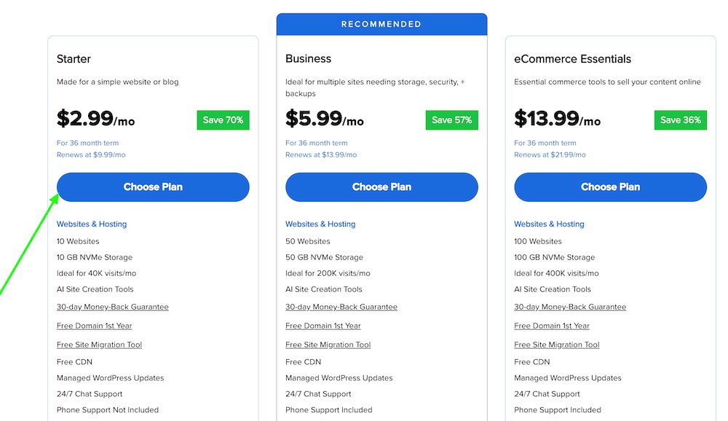Click the Save 70% badge on Starter
The image size is (728, 421).
pyautogui.click(x=223, y=119)
